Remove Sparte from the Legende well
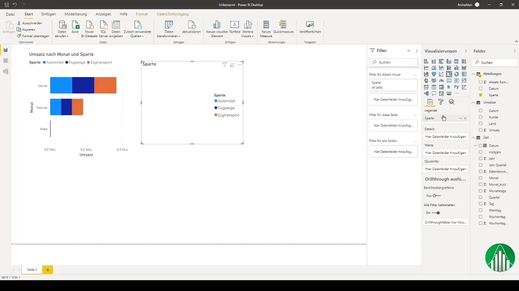 (x=465, y=118)
